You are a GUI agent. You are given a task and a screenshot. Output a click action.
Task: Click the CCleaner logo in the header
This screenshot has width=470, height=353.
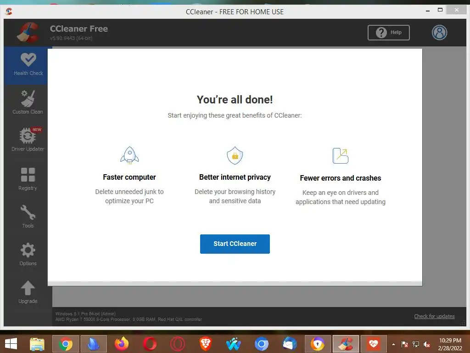(28, 33)
